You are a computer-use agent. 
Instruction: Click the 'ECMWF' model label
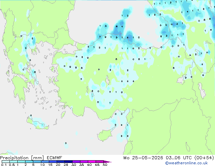[x=54, y=158]
